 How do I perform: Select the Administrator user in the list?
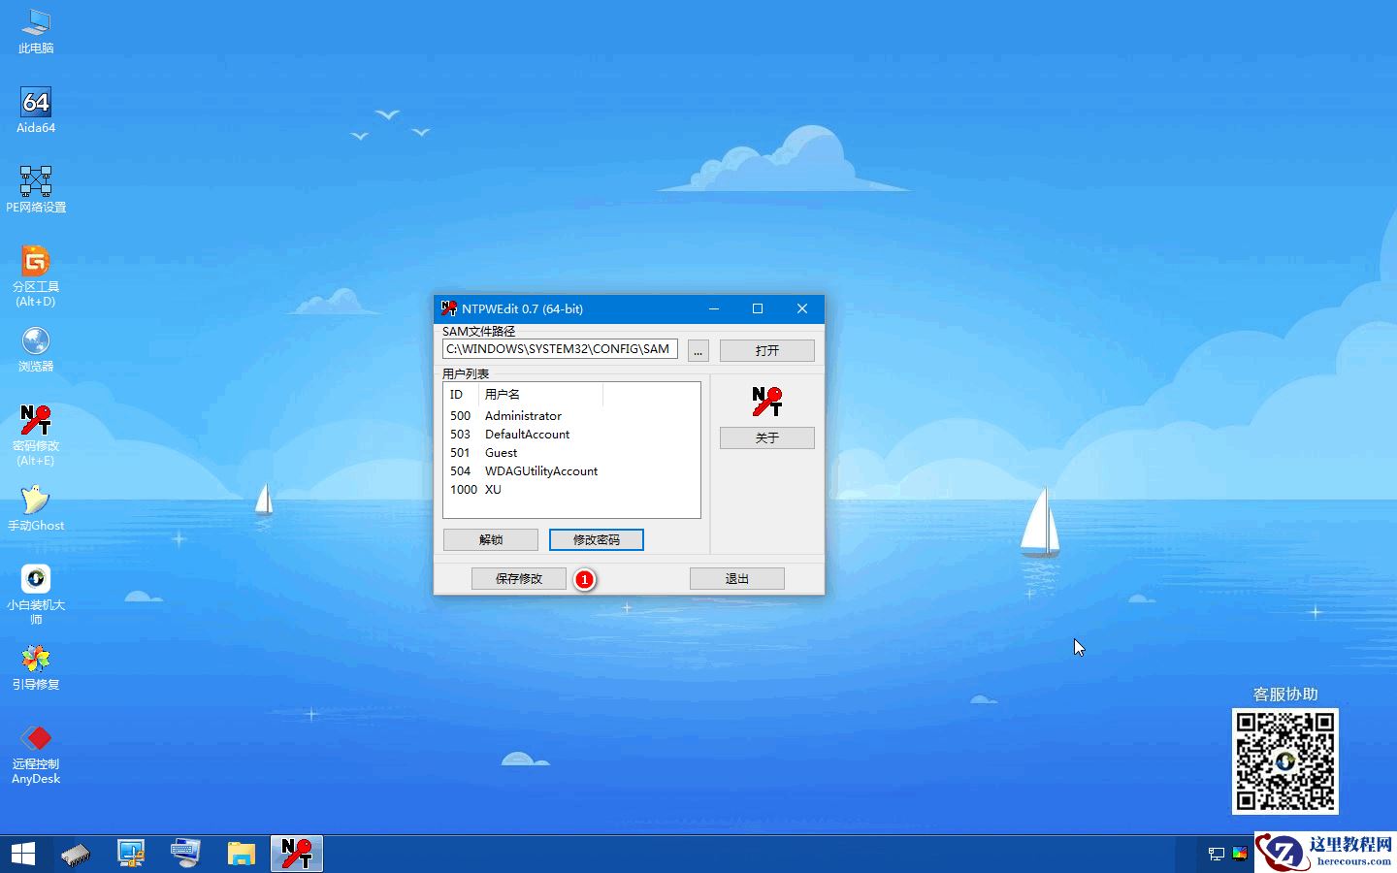(x=523, y=415)
